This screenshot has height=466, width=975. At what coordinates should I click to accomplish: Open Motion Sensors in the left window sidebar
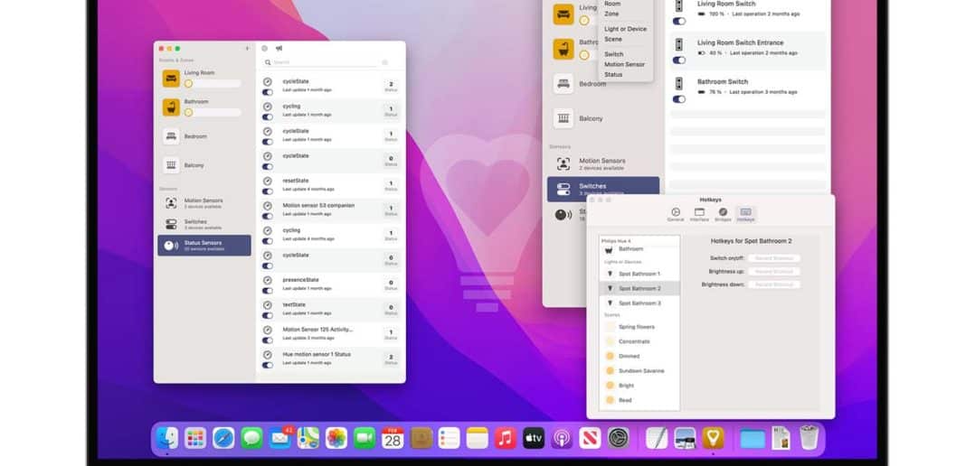(204, 203)
